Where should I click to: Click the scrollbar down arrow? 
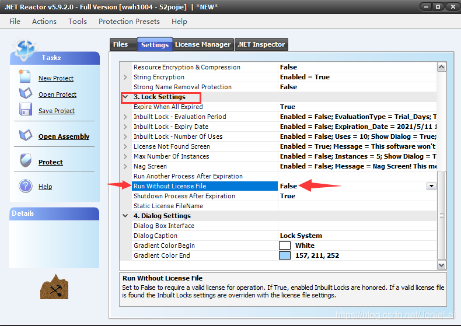(x=441, y=265)
